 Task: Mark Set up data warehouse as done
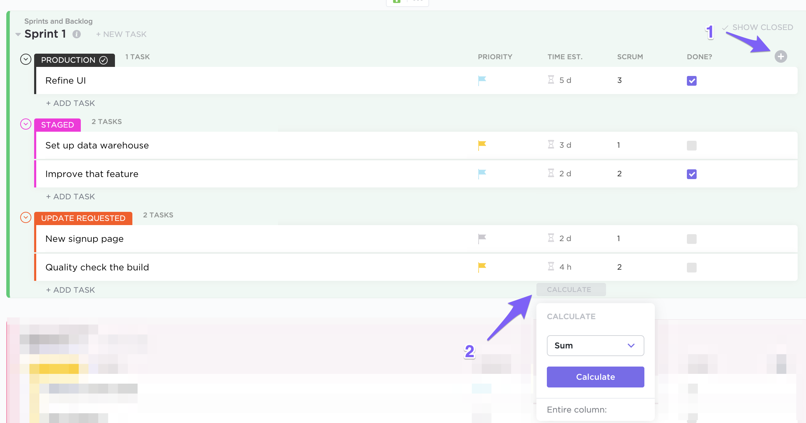(691, 146)
